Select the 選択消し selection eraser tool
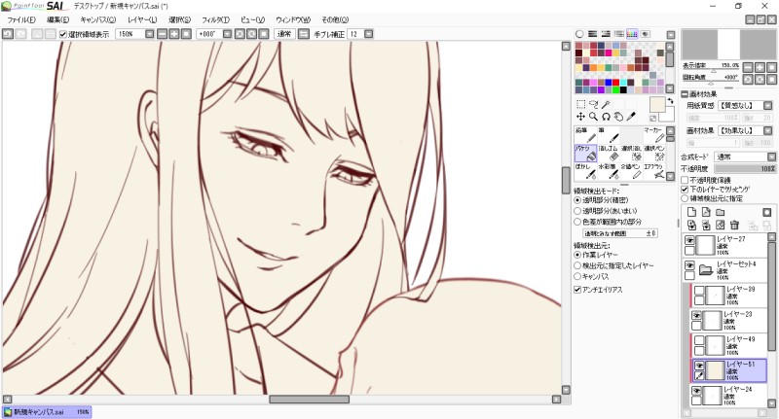Viewport: 779px width, 419px height. pyautogui.click(x=631, y=154)
